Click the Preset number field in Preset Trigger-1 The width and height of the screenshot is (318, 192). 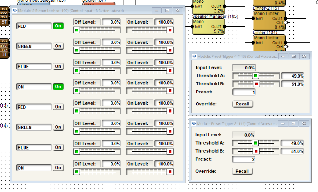coord(244,92)
